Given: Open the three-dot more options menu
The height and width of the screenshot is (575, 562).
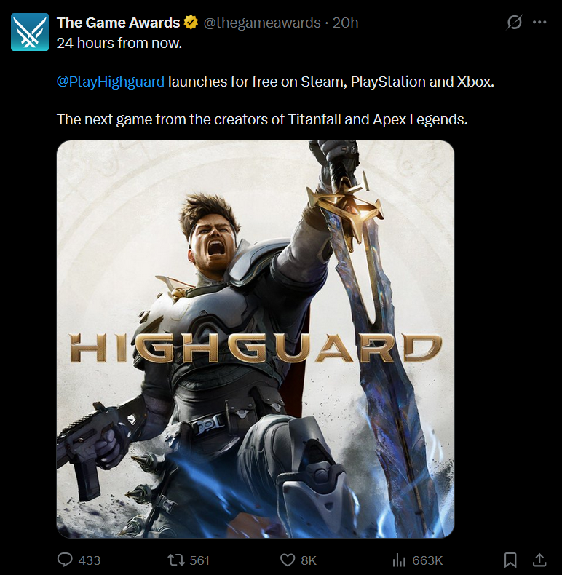Looking at the screenshot, I should 539,23.
